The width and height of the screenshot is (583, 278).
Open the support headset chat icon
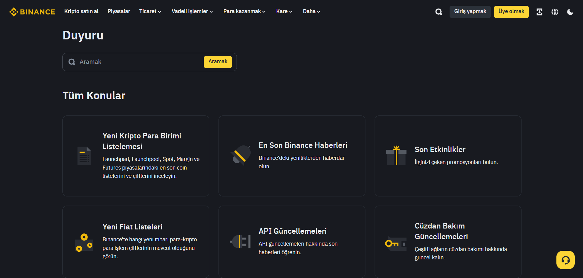pyautogui.click(x=566, y=260)
